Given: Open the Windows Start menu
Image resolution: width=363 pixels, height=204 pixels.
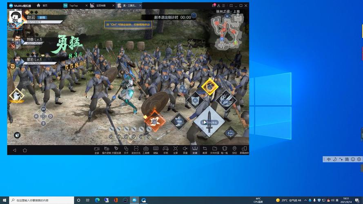Looking at the screenshot, I should tap(4, 200).
